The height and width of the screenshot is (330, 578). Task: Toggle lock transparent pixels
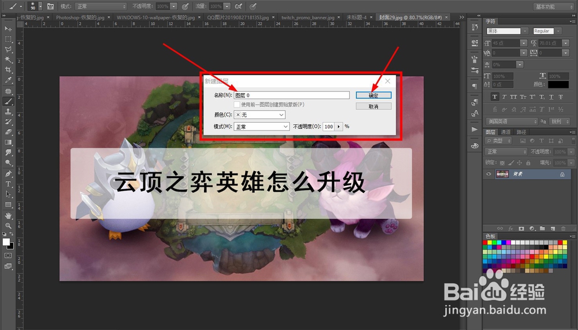click(502, 162)
